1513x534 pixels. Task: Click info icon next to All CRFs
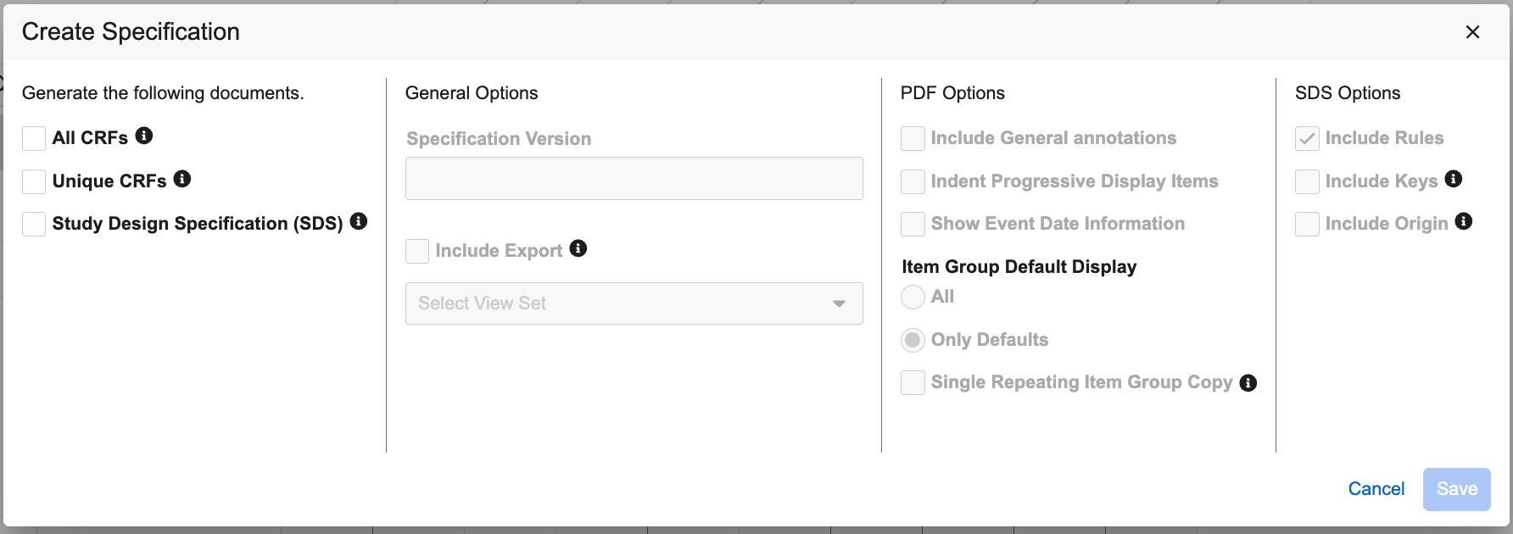click(x=144, y=136)
